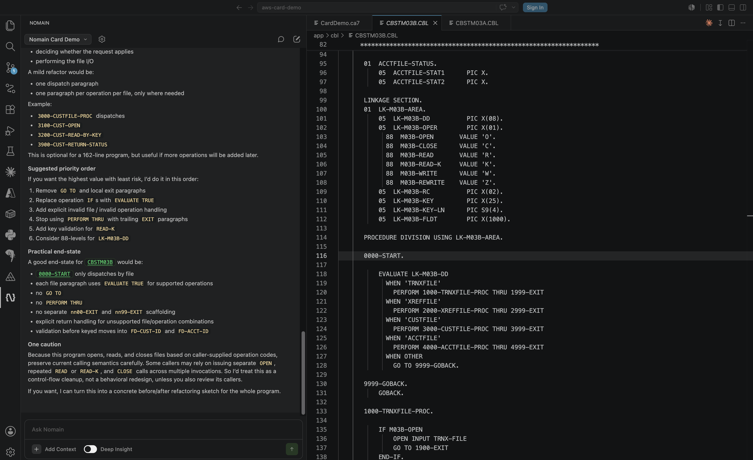Image resolution: width=753 pixels, height=460 pixels.
Task: Open the graph icon below Source Control
Action: pos(10,88)
